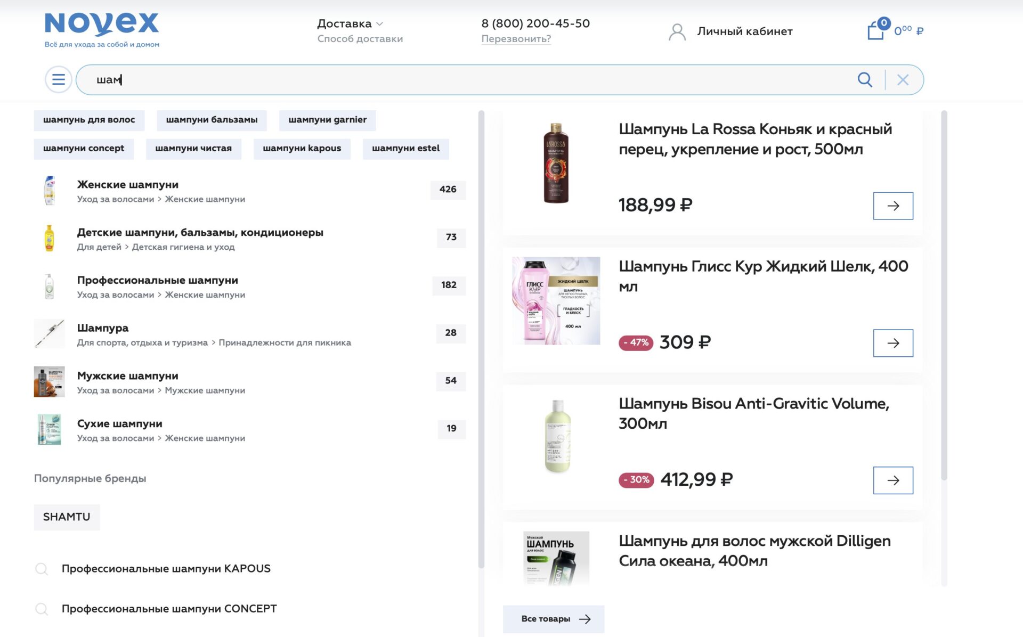Viewport: 1023px width, 637px height.
Task: Click Шампура skewer thumbnail
Action: point(50,334)
